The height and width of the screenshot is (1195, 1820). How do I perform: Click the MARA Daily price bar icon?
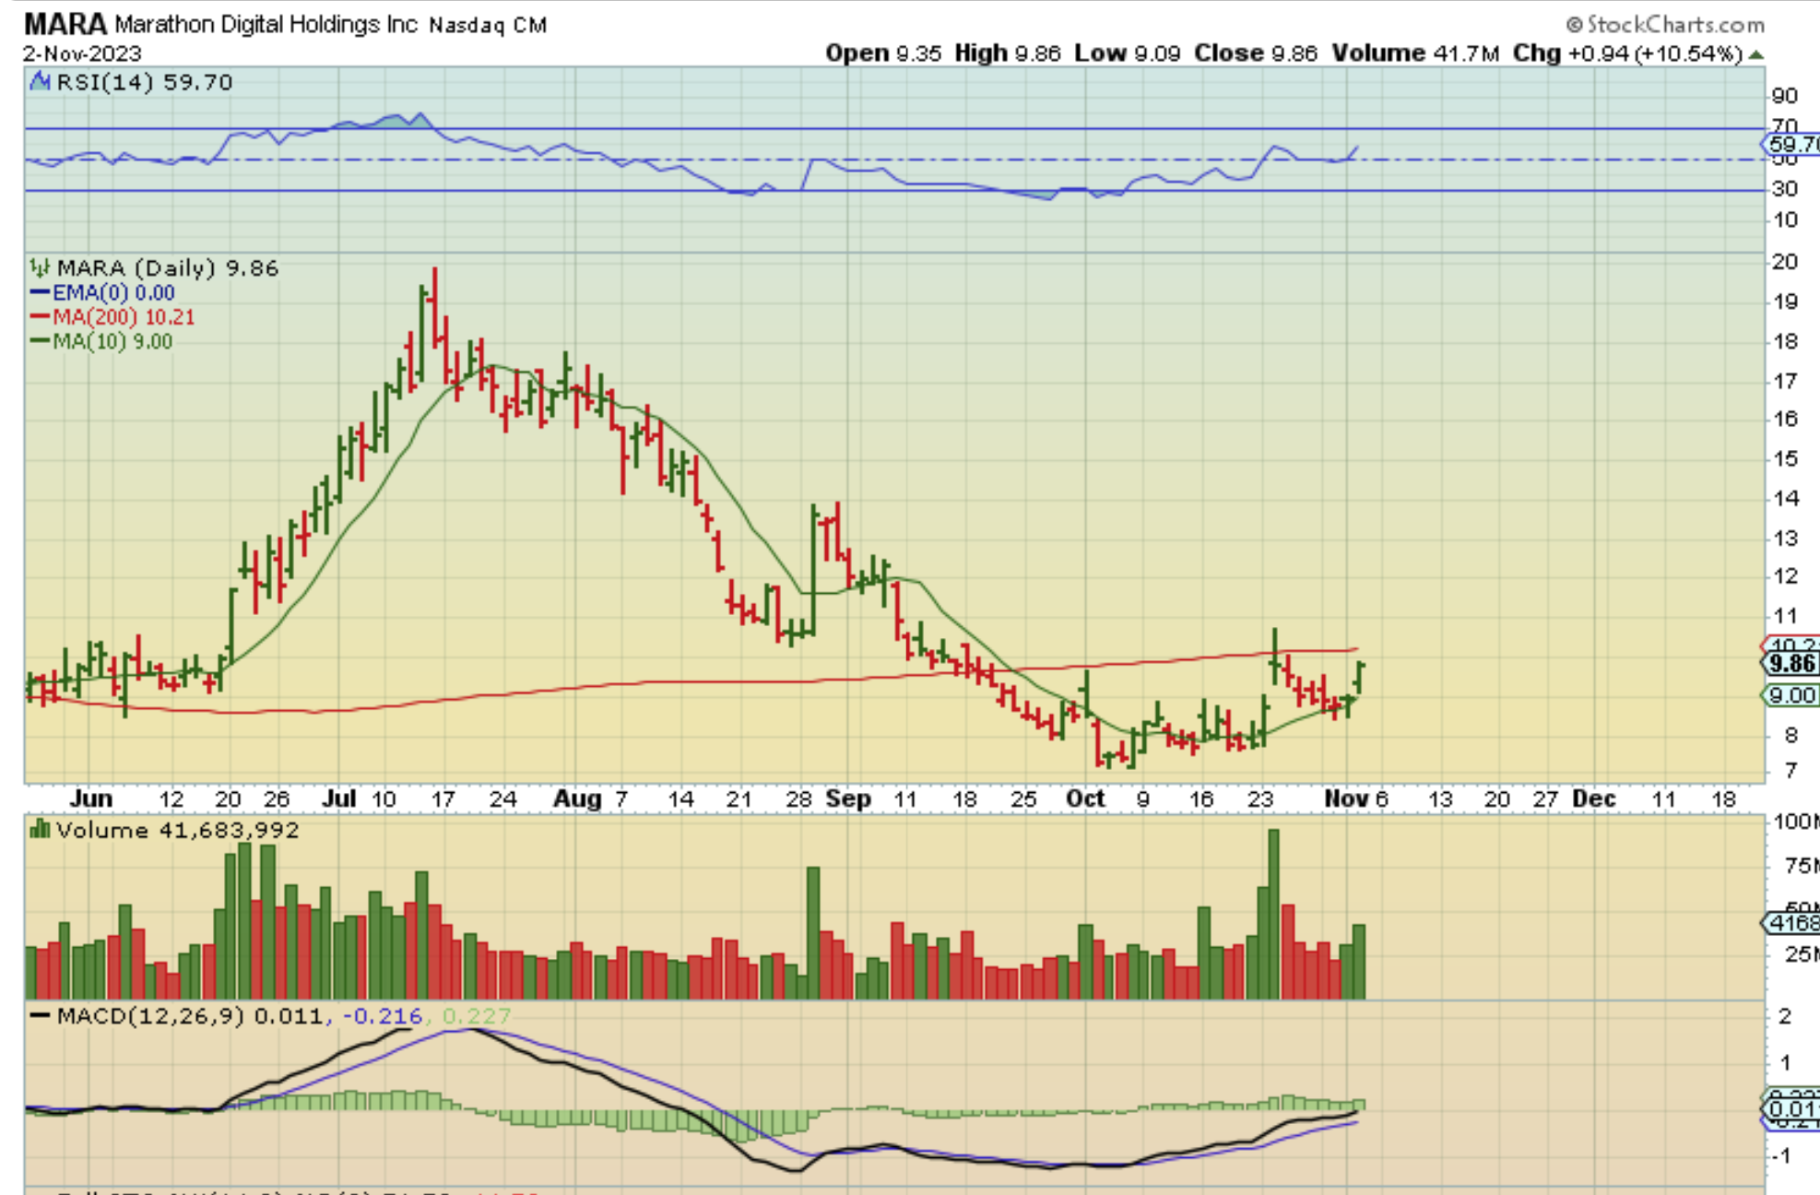40,268
